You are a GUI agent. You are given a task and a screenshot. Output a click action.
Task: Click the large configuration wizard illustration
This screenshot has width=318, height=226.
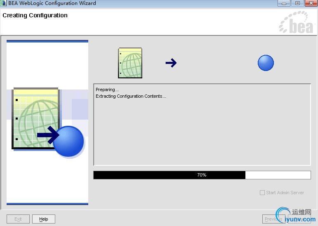coord(48,122)
